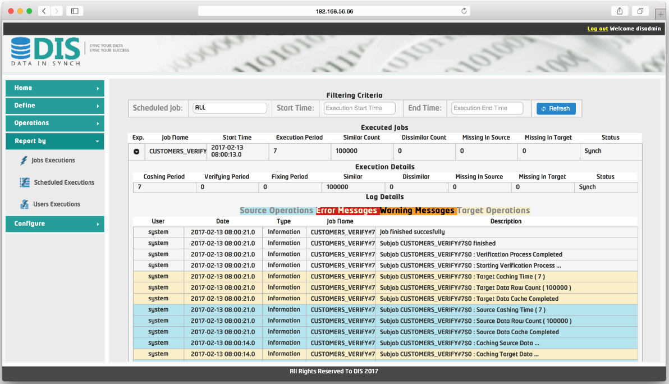669x384 pixels.
Task: Select the 'Source Cashing Time ( 7 )' row
Action: click(385, 310)
